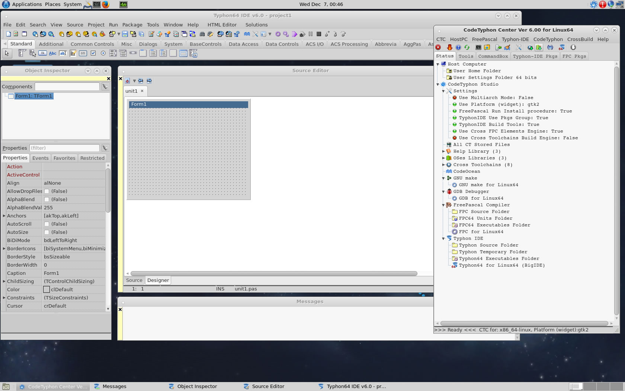
Task: Click the red stop icon in CodeTyphon Center toolbar
Action: click(438, 47)
